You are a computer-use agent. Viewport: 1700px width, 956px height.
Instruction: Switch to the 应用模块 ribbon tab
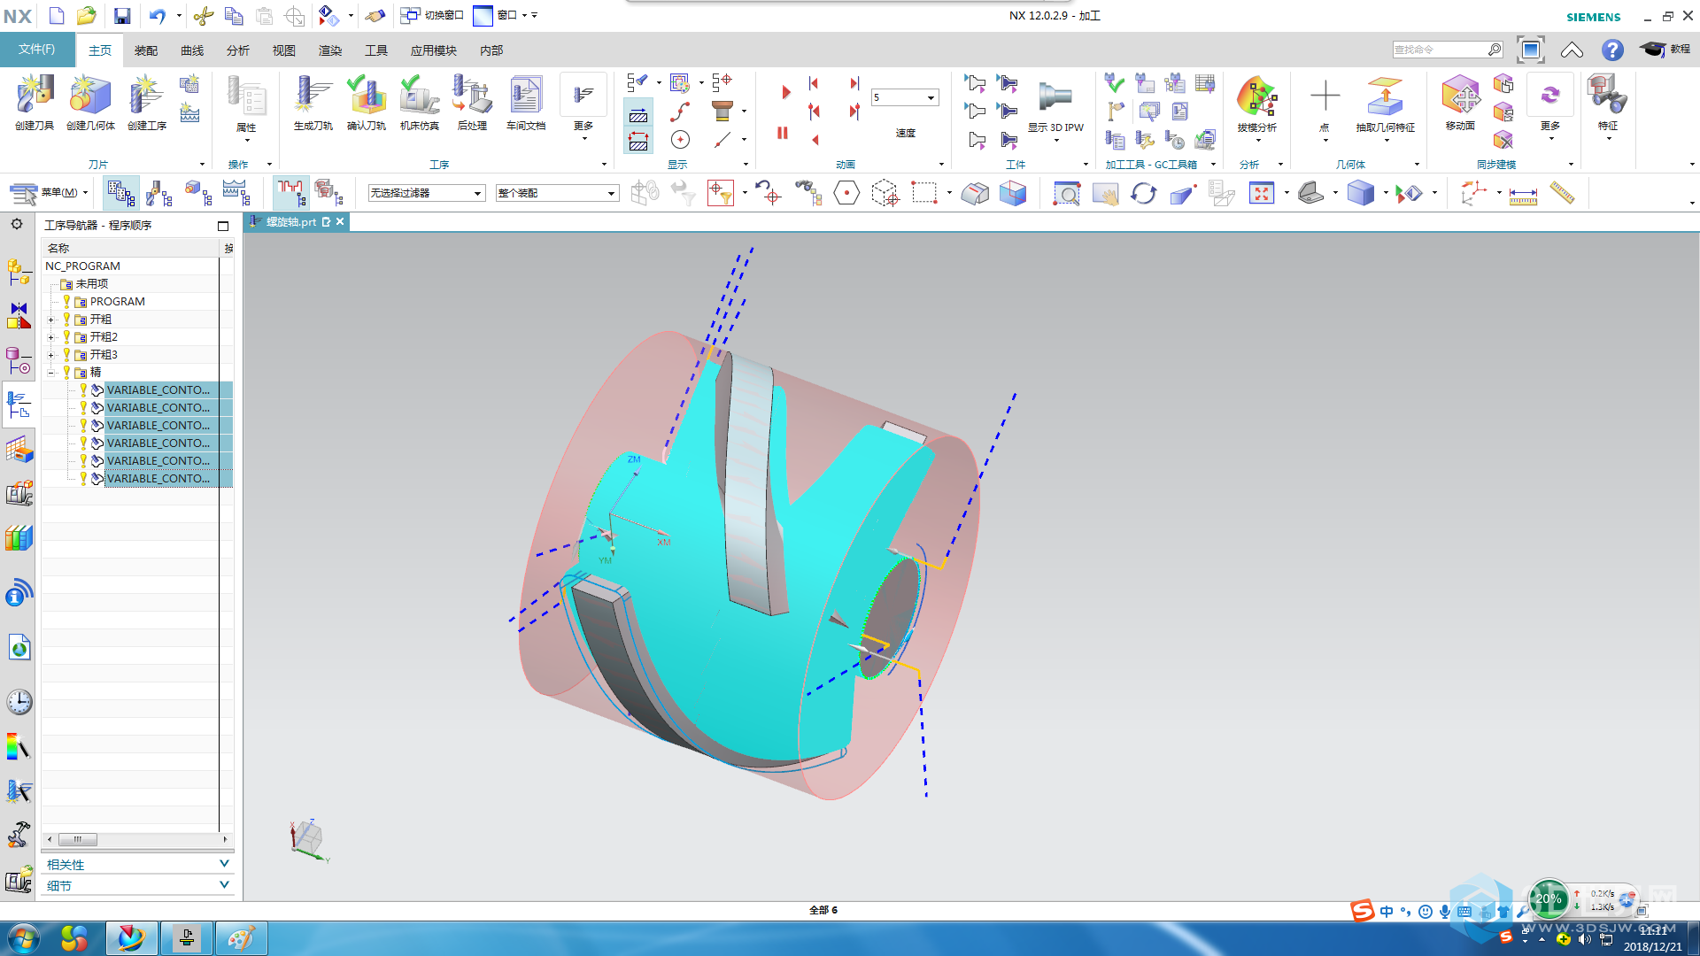[434, 50]
